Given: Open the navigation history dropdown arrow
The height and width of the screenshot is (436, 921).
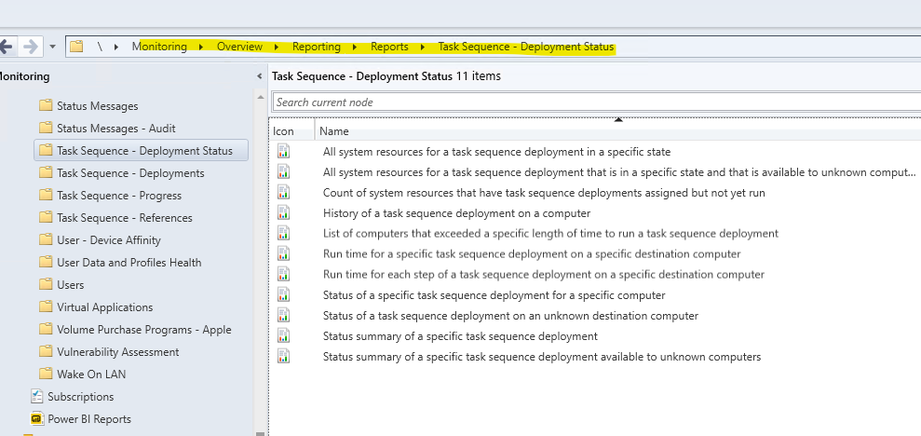Looking at the screenshot, I should click(52, 47).
